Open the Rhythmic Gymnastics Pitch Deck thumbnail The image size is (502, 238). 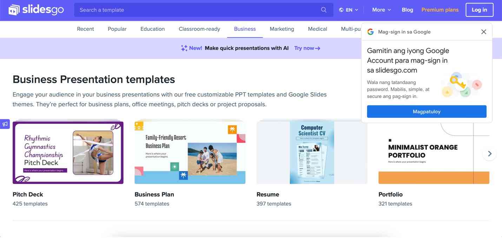68,152
